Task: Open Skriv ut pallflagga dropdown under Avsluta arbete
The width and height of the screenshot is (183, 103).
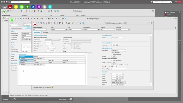Action: click(x=125, y=69)
